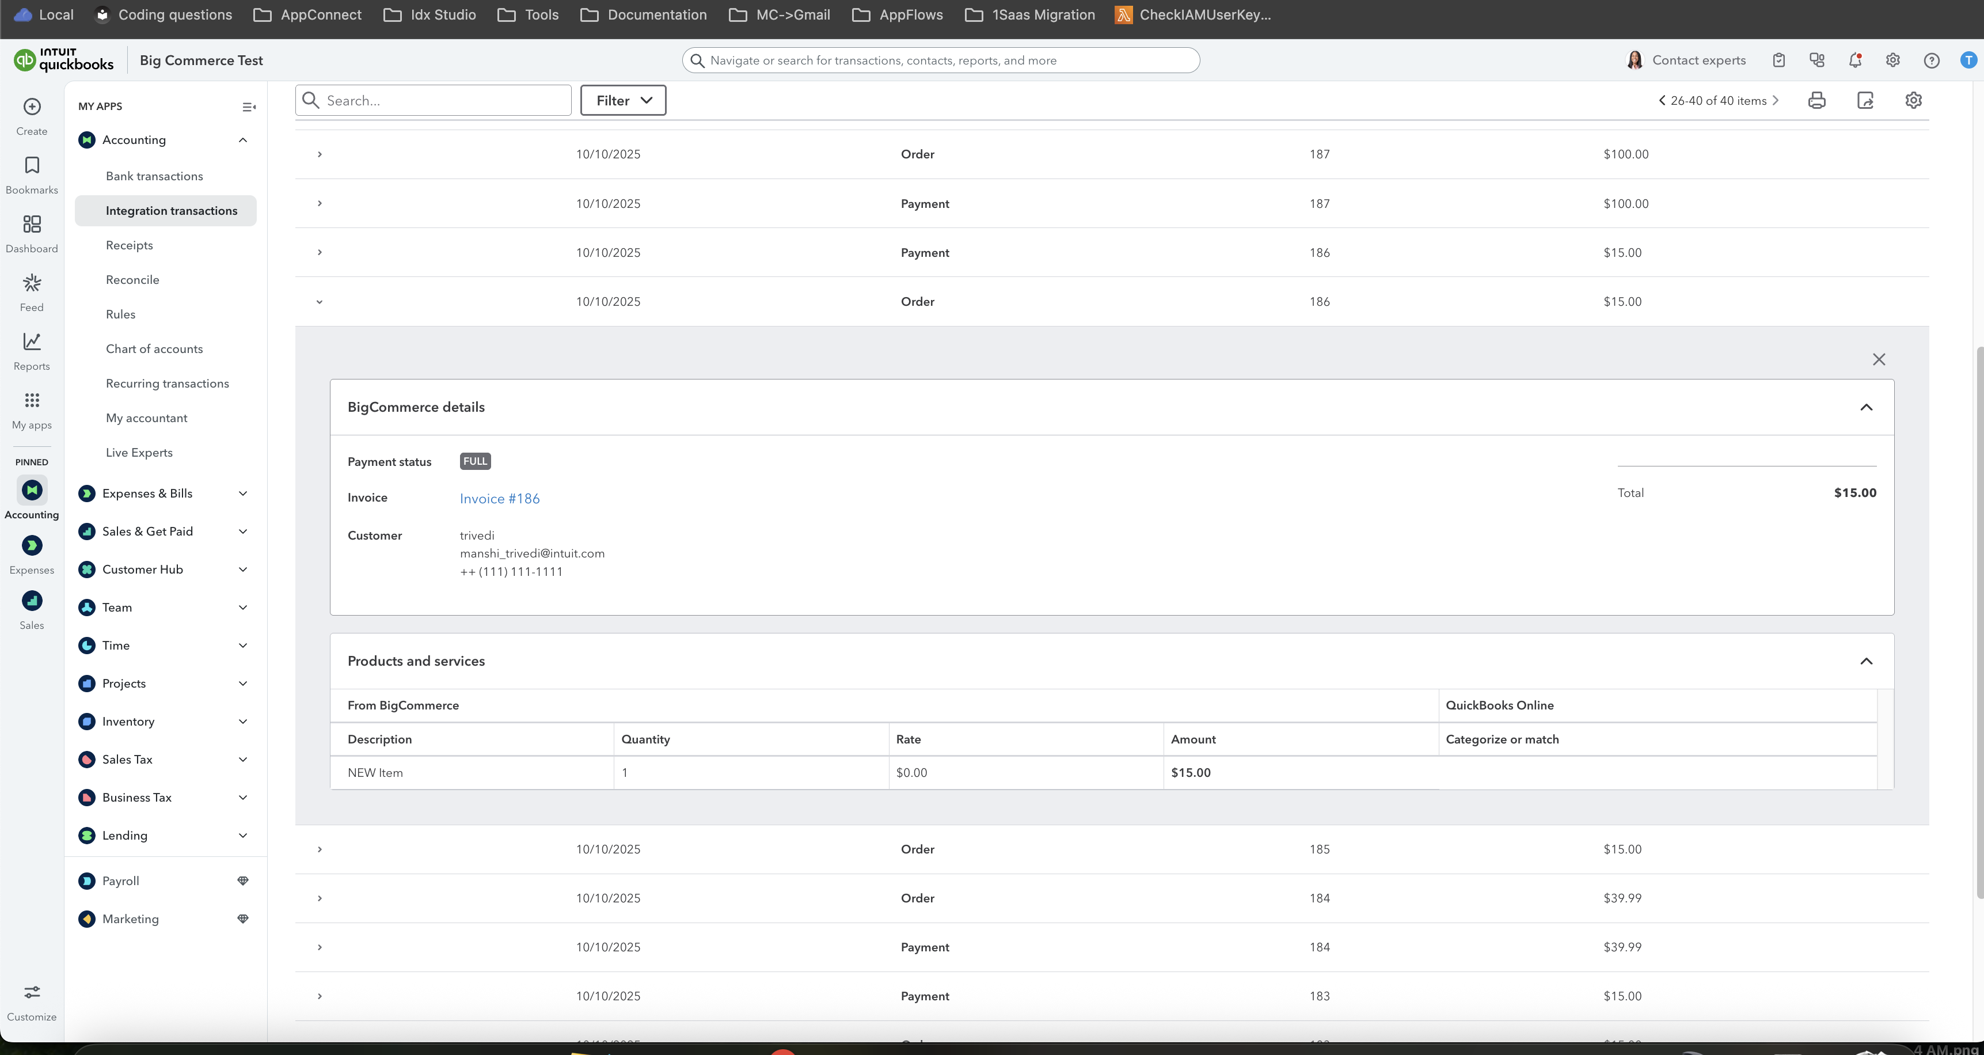The image size is (1984, 1055).
Task: Open the header settings gear icon
Action: click(1893, 60)
